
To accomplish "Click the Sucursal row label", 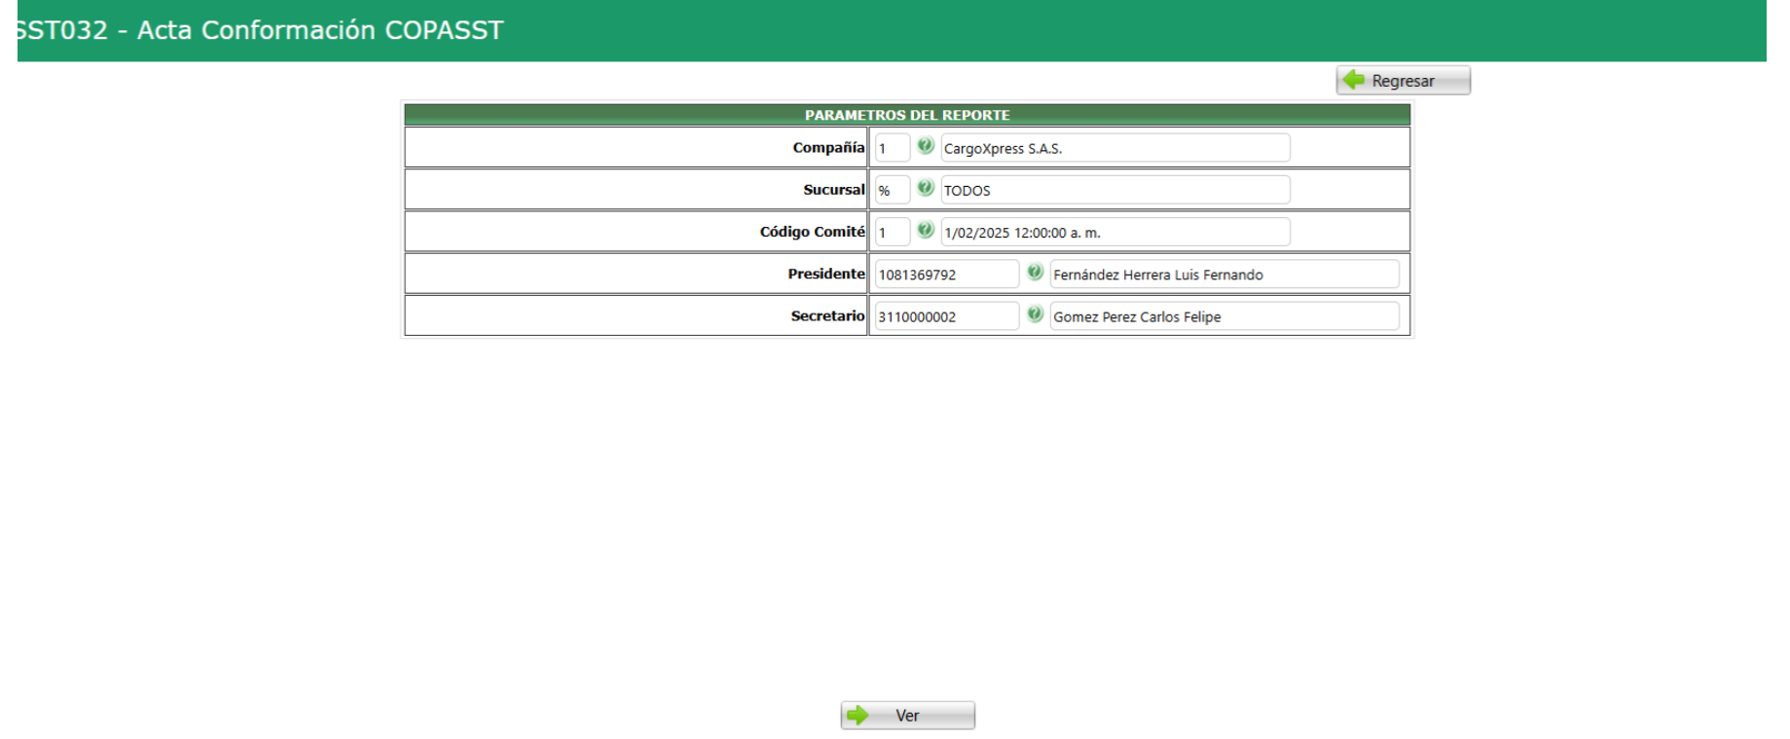I will 833,190.
